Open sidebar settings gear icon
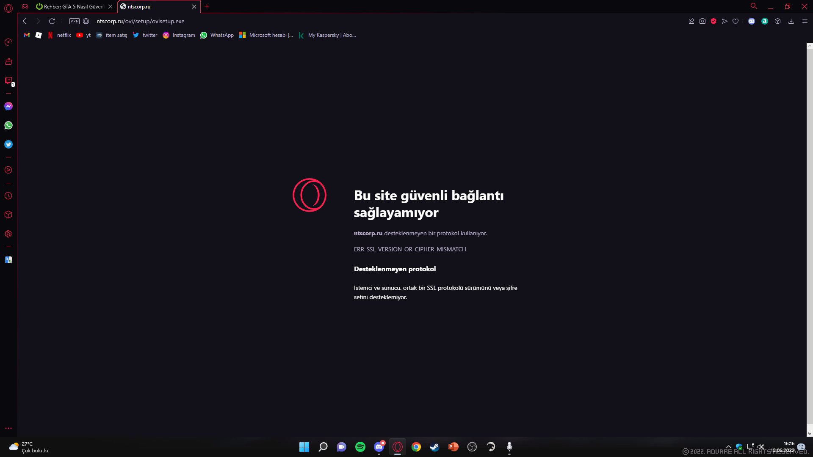 (x=8, y=234)
